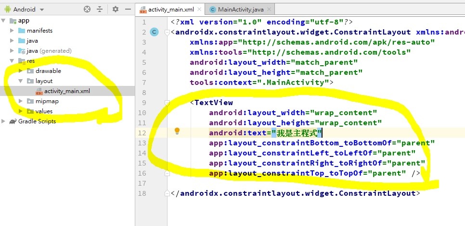
Task: Expand the manifests folder
Action: (12, 30)
